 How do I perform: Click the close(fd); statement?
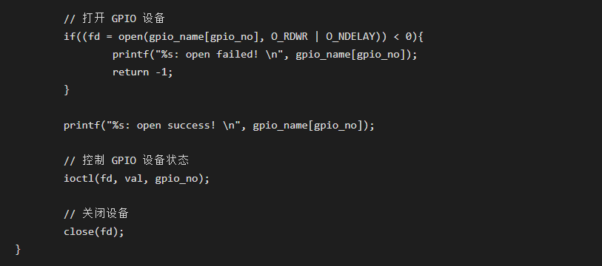point(94,232)
